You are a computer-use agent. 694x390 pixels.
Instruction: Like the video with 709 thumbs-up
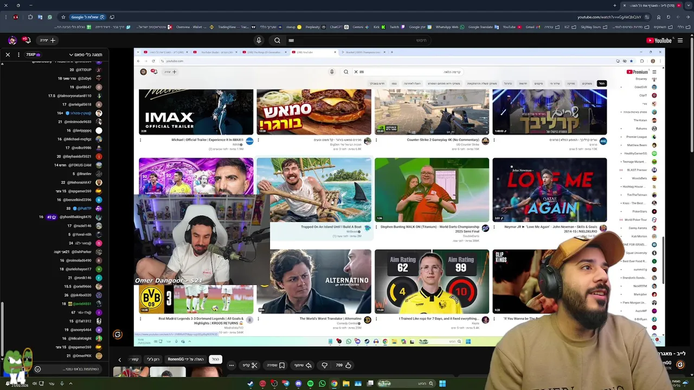pyautogui.click(x=343, y=365)
